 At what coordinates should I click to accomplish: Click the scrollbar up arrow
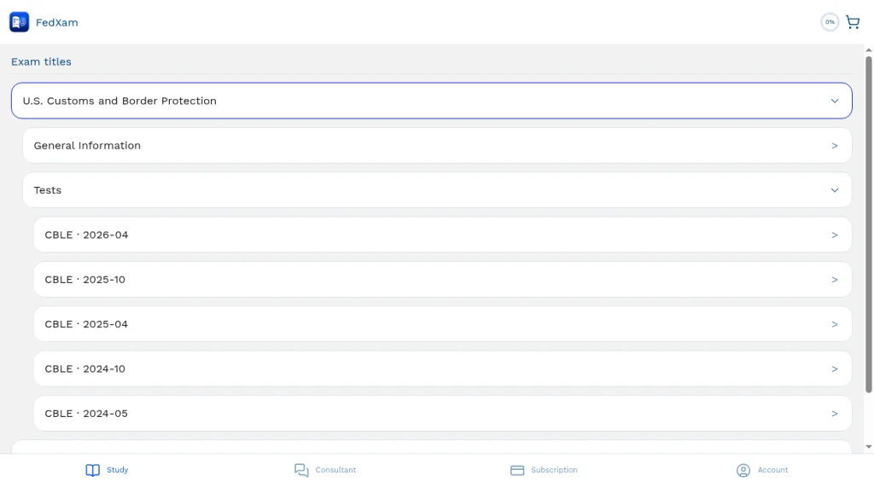pyautogui.click(x=868, y=50)
